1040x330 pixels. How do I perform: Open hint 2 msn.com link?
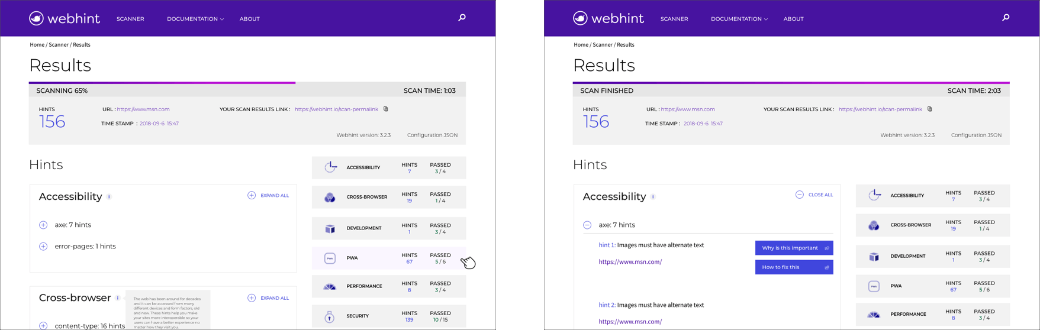pos(630,322)
